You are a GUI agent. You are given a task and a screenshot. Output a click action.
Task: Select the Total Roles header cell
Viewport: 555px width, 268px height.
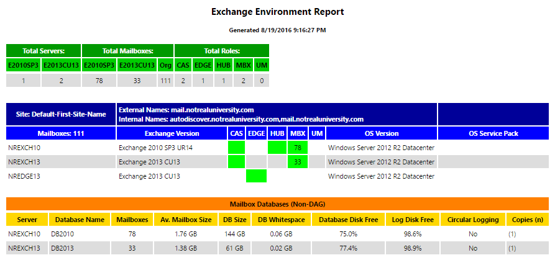coord(222,51)
